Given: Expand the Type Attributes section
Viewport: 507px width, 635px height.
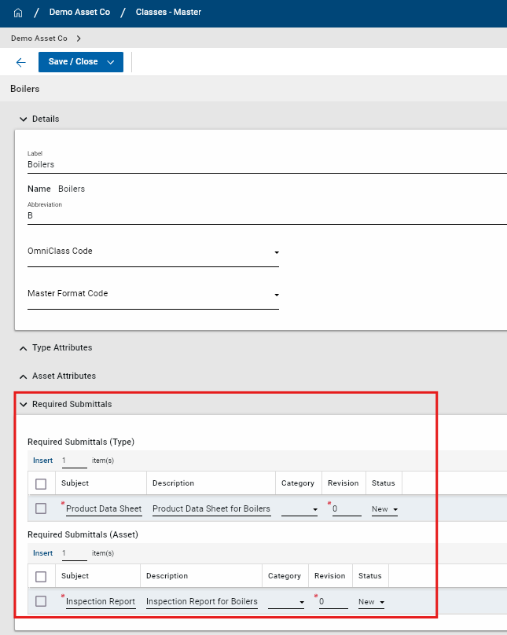Looking at the screenshot, I should tap(23, 347).
